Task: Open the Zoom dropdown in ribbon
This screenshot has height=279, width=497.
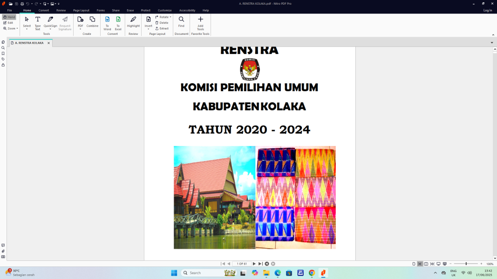Action: click(x=11, y=28)
